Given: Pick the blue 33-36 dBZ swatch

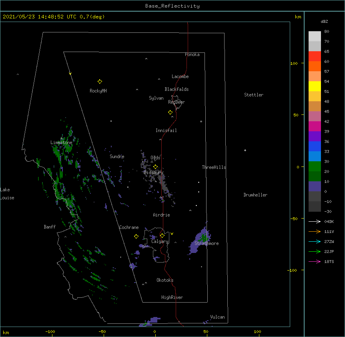Looking at the screenshot, I should 315,146.
